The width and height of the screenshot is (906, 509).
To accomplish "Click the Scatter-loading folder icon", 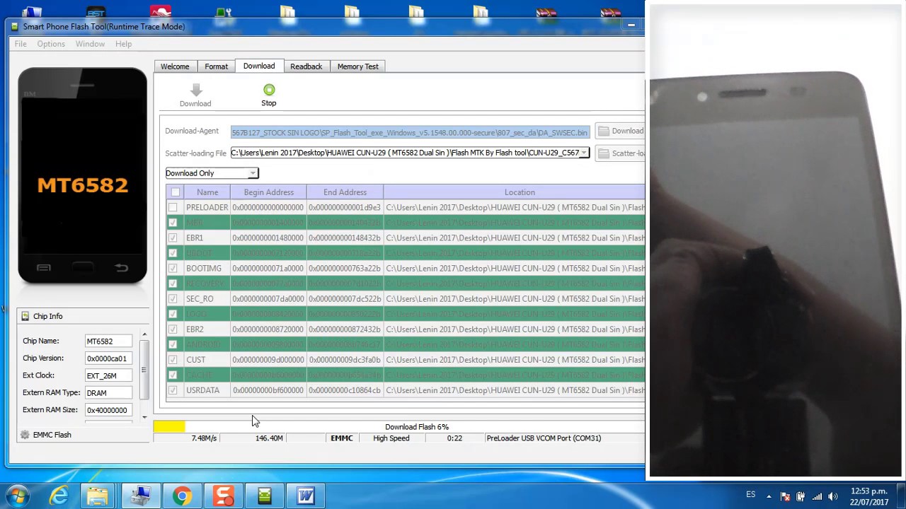I will 604,153.
